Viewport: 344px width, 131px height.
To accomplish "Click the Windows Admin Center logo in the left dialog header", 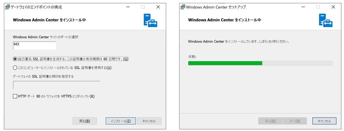I will (150, 20).
